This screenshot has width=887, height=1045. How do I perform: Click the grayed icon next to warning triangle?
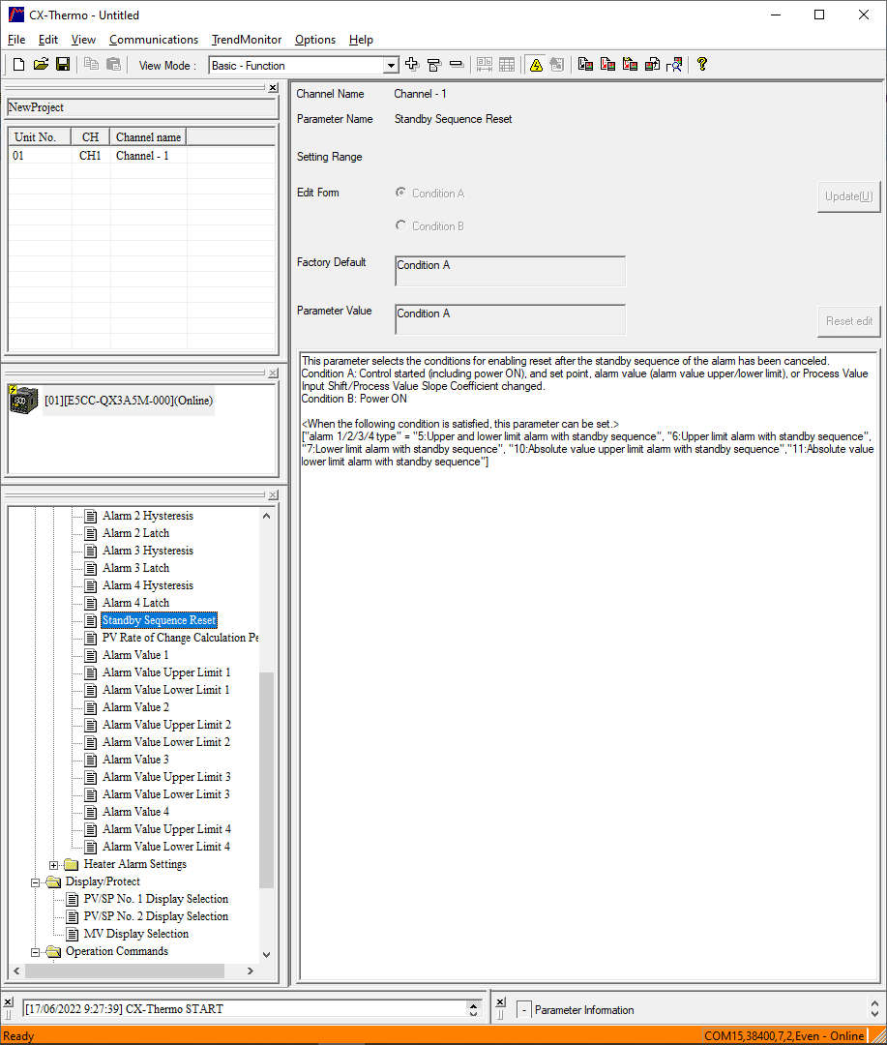pos(557,65)
